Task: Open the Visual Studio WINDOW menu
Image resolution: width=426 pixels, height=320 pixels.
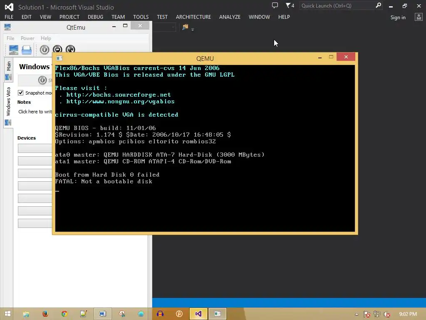Action: tap(259, 17)
